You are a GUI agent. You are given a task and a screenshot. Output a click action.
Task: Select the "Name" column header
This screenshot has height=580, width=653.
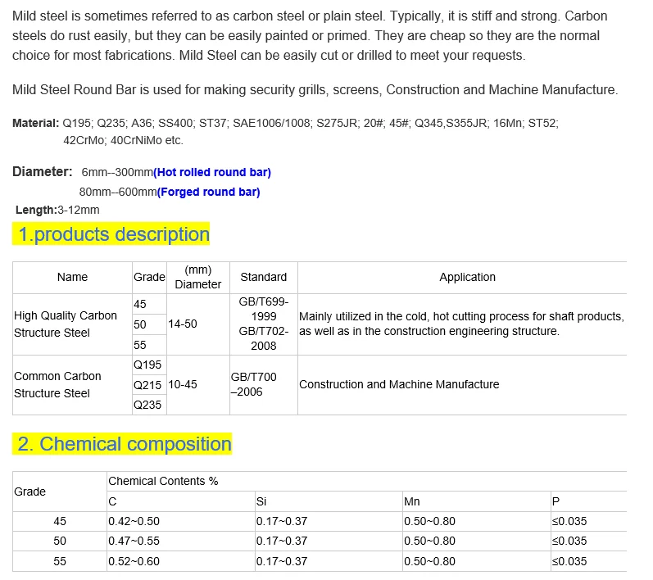[x=72, y=278]
